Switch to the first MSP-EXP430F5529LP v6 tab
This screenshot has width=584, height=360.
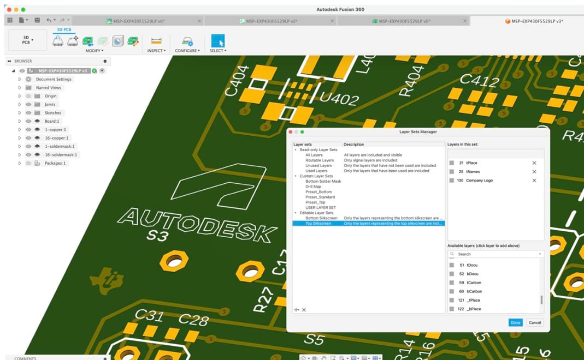coord(138,21)
